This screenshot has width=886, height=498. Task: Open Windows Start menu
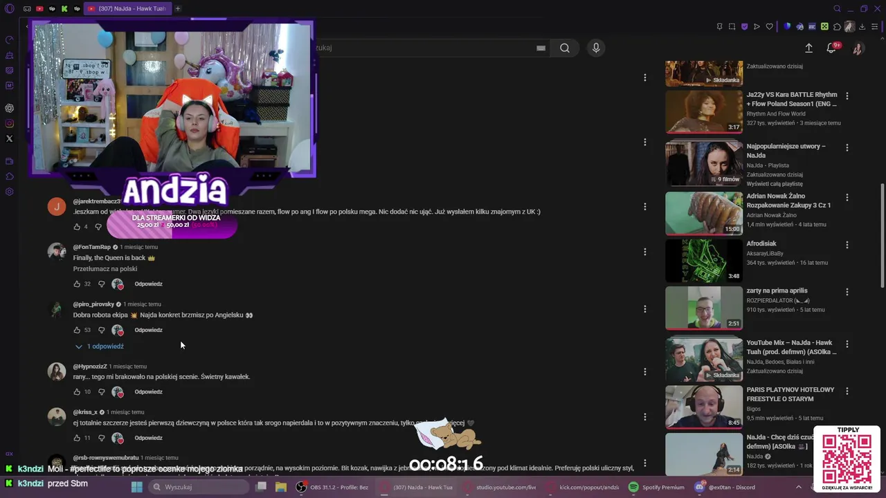coord(136,487)
